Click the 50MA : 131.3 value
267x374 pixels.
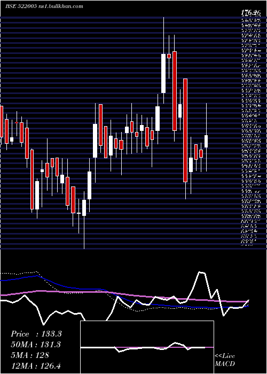point(36,345)
